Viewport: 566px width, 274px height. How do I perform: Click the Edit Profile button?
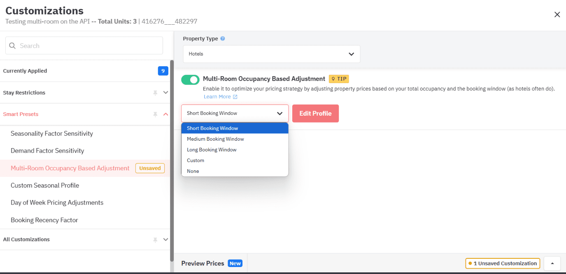point(315,113)
